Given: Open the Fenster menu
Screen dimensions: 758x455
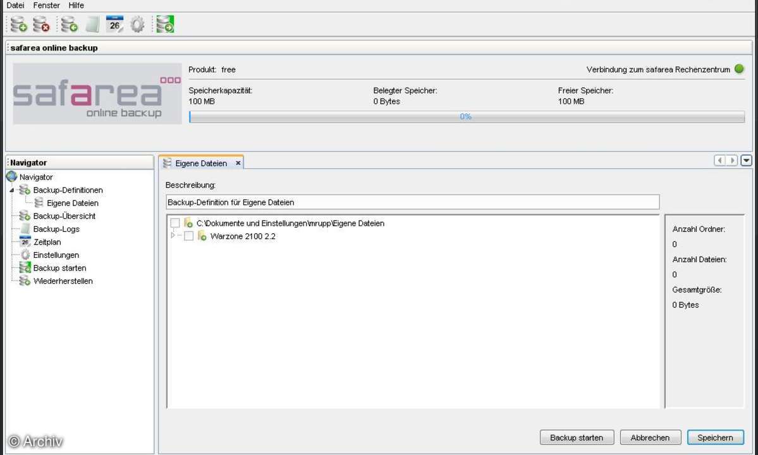Looking at the screenshot, I should tap(46, 5).
